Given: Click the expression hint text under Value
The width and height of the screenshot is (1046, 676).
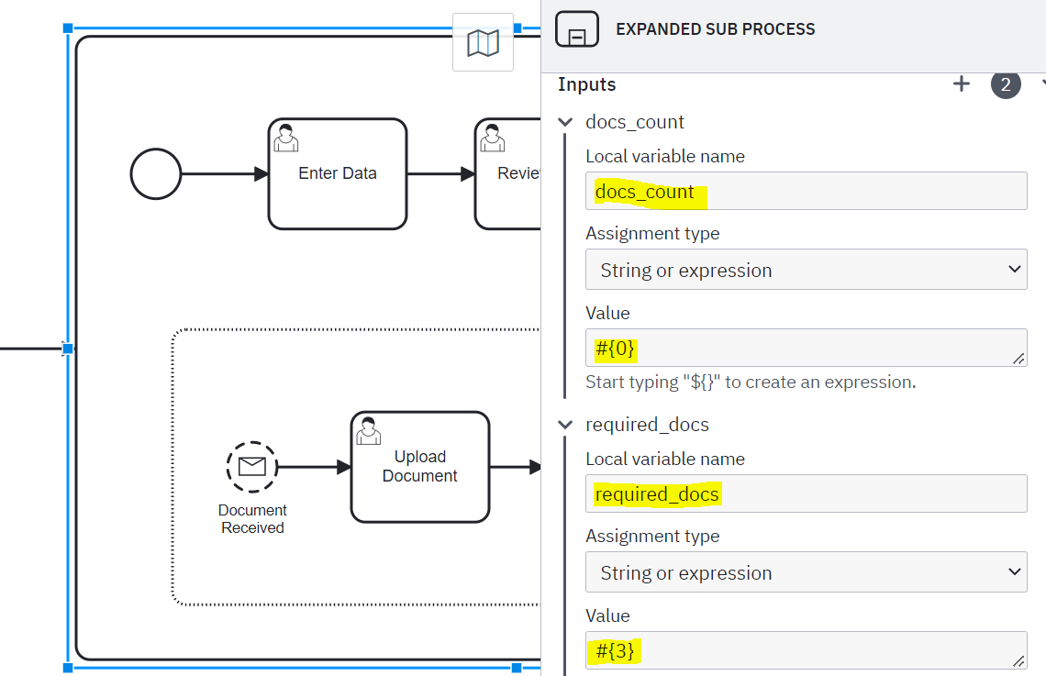Looking at the screenshot, I should point(751,382).
